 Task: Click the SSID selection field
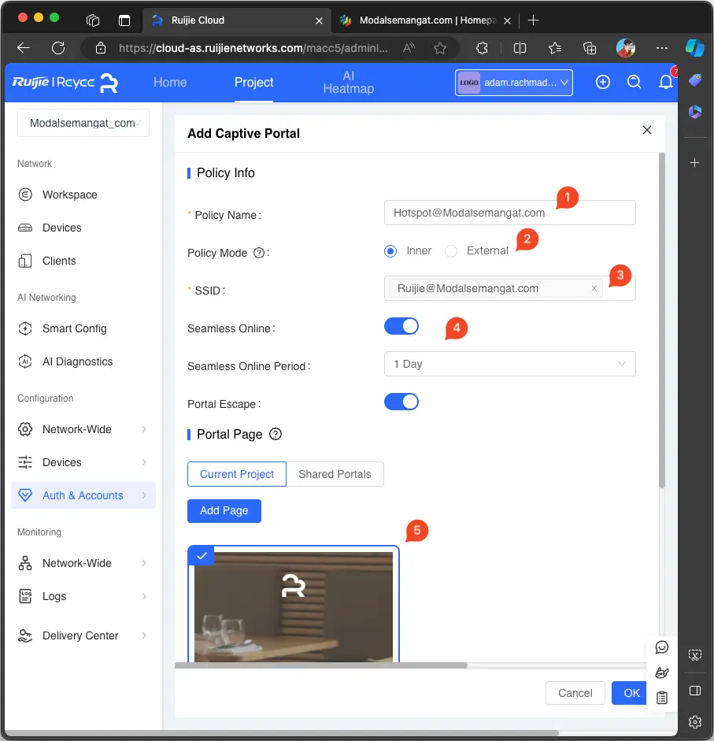[x=510, y=288]
